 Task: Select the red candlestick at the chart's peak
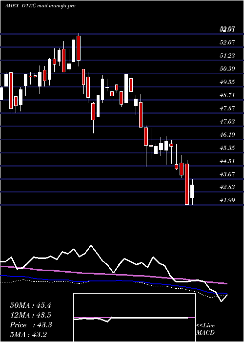[x=79, y=48]
